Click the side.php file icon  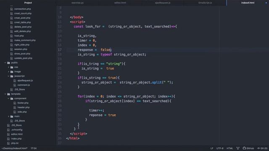(x=15, y=112)
